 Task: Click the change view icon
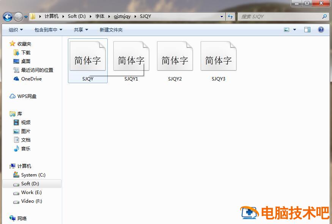tap(286, 30)
